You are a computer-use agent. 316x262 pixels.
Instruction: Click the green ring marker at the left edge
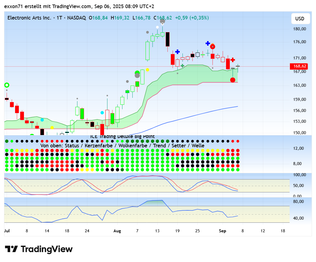[x=7, y=85]
